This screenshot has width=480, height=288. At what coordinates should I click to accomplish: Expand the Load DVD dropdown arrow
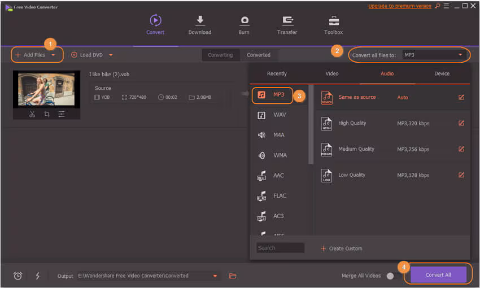click(x=111, y=55)
